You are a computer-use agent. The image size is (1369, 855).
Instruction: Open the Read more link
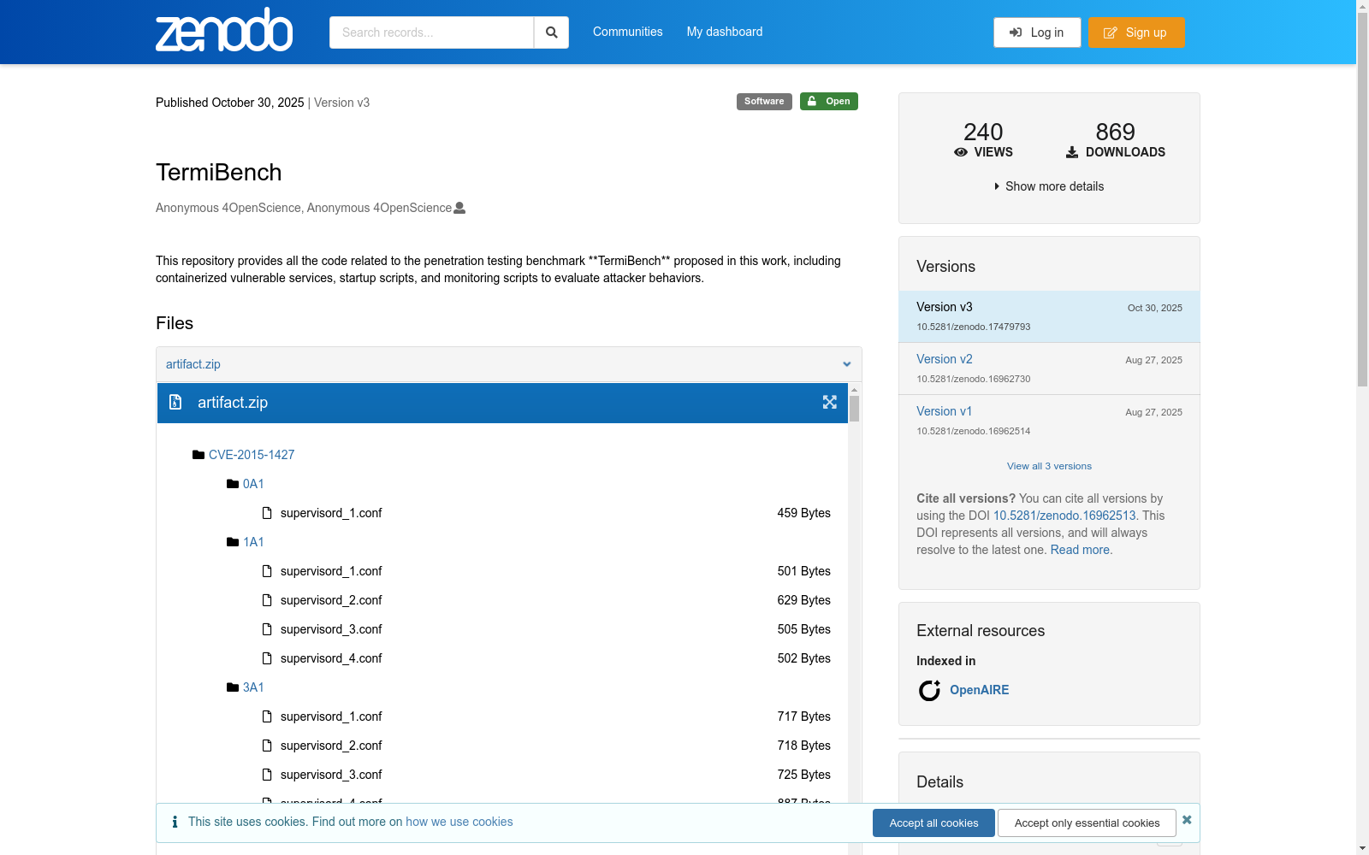1080,550
